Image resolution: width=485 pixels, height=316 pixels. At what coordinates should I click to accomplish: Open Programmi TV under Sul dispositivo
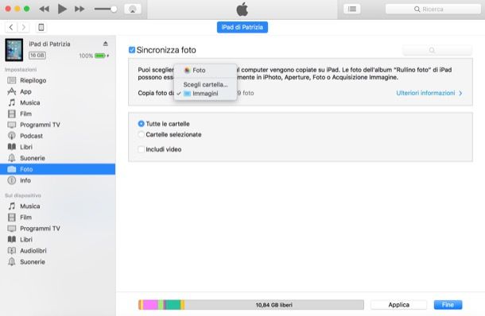click(57, 229)
